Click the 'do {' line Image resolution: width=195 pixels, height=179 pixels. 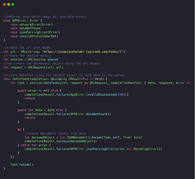(x=21, y=130)
